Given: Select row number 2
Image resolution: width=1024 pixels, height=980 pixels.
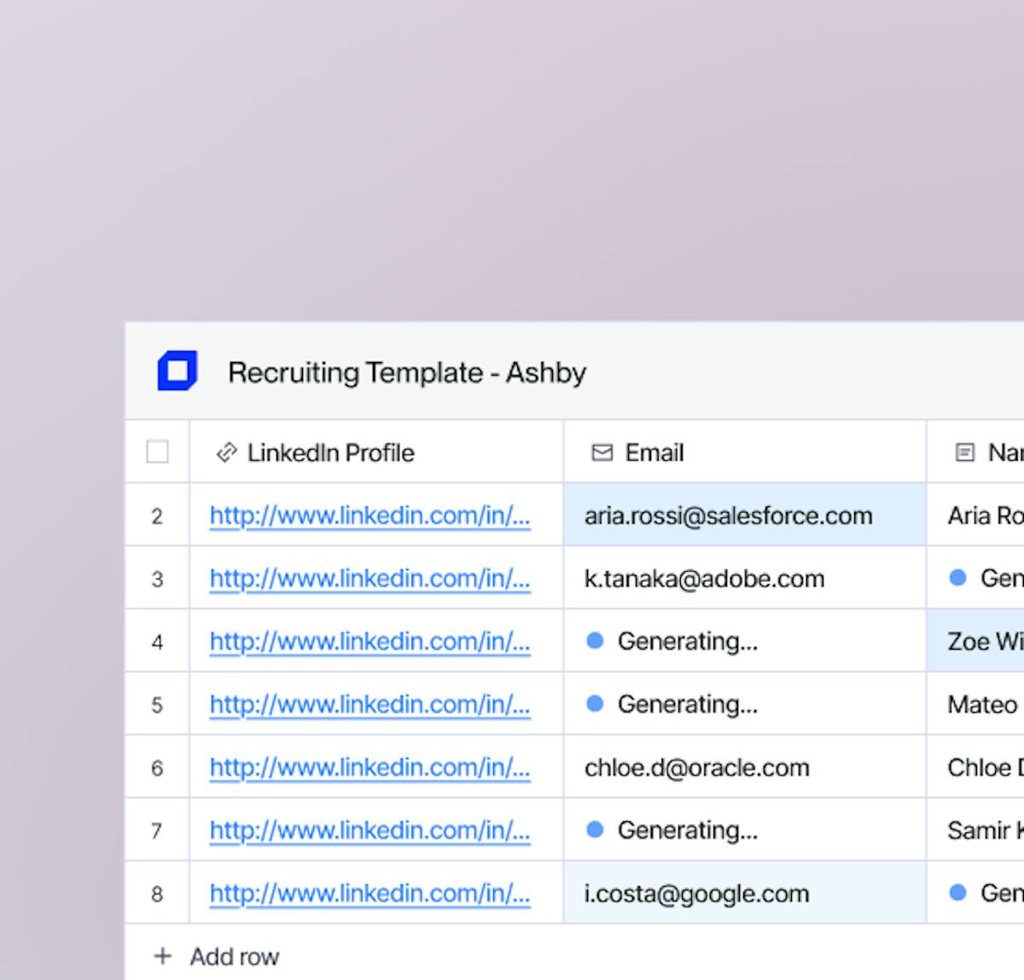Looking at the screenshot, I should (x=157, y=516).
